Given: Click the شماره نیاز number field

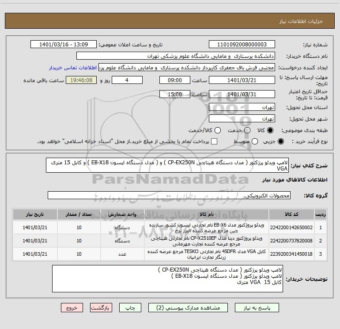Looking at the screenshot, I should click(242, 45).
